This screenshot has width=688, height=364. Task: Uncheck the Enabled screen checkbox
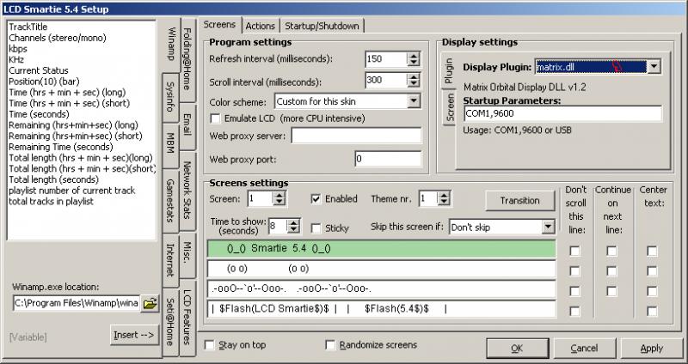316,199
